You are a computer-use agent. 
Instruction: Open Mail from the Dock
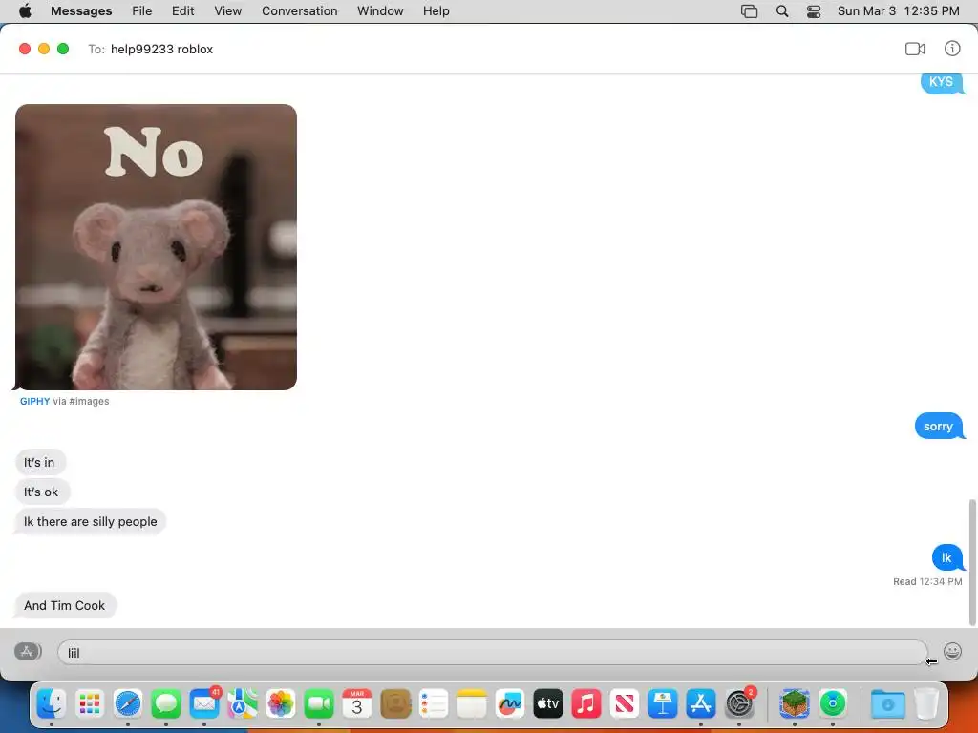point(204,703)
